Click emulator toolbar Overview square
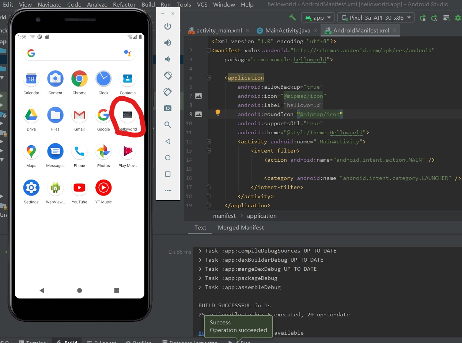 168,174
